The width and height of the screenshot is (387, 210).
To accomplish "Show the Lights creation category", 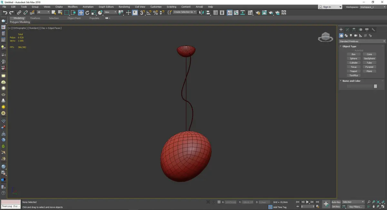I will (351, 35).
